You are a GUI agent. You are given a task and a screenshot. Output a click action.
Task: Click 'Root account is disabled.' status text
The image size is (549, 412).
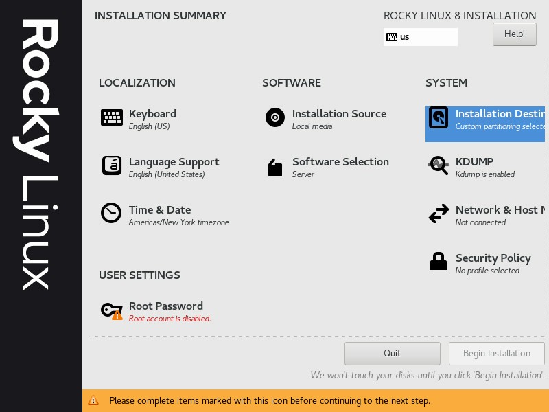[170, 319]
